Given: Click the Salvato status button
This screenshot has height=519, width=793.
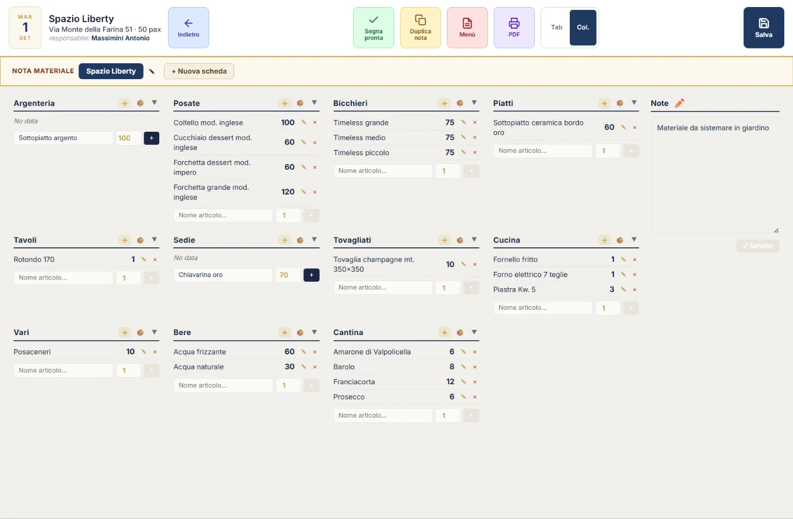Looking at the screenshot, I should (x=758, y=246).
